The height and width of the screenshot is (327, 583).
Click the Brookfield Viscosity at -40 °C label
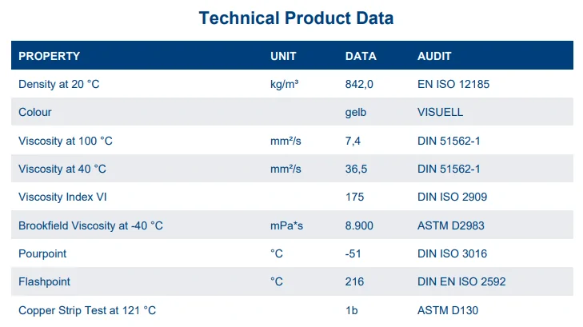click(90, 225)
